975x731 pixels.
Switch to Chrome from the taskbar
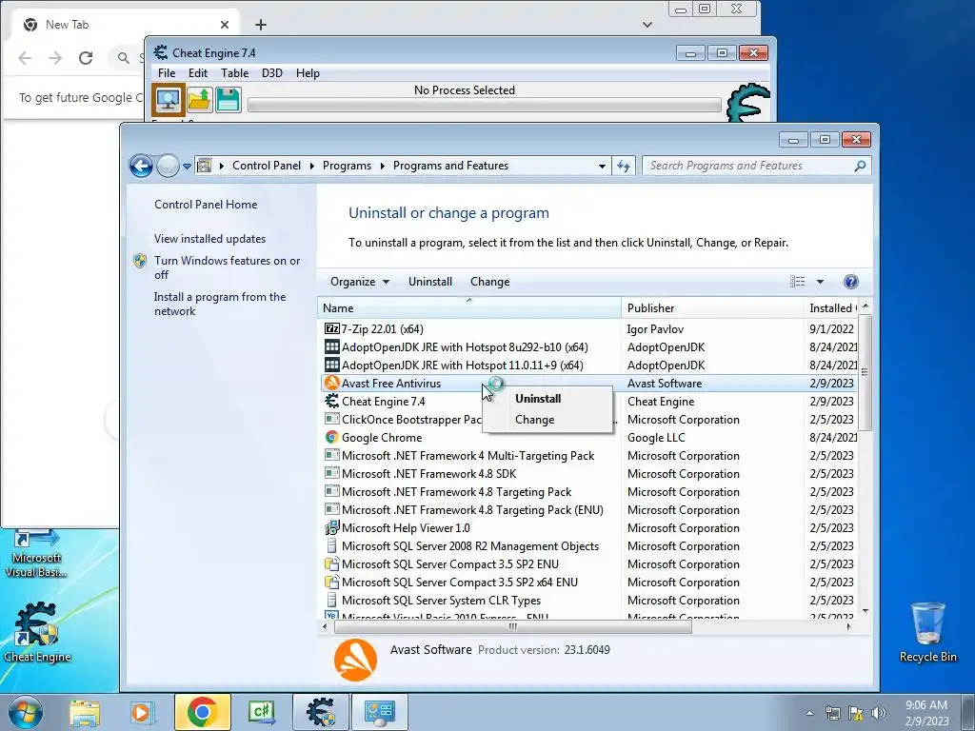(202, 712)
